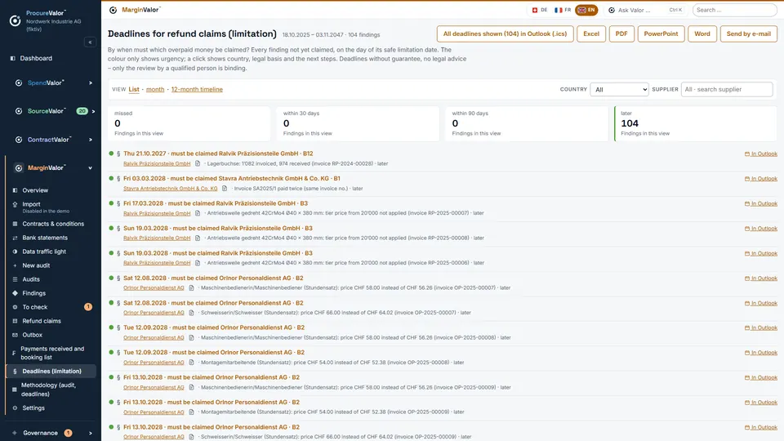Open the Refund claims icon
The height and width of the screenshot is (441, 784).
click(15, 321)
